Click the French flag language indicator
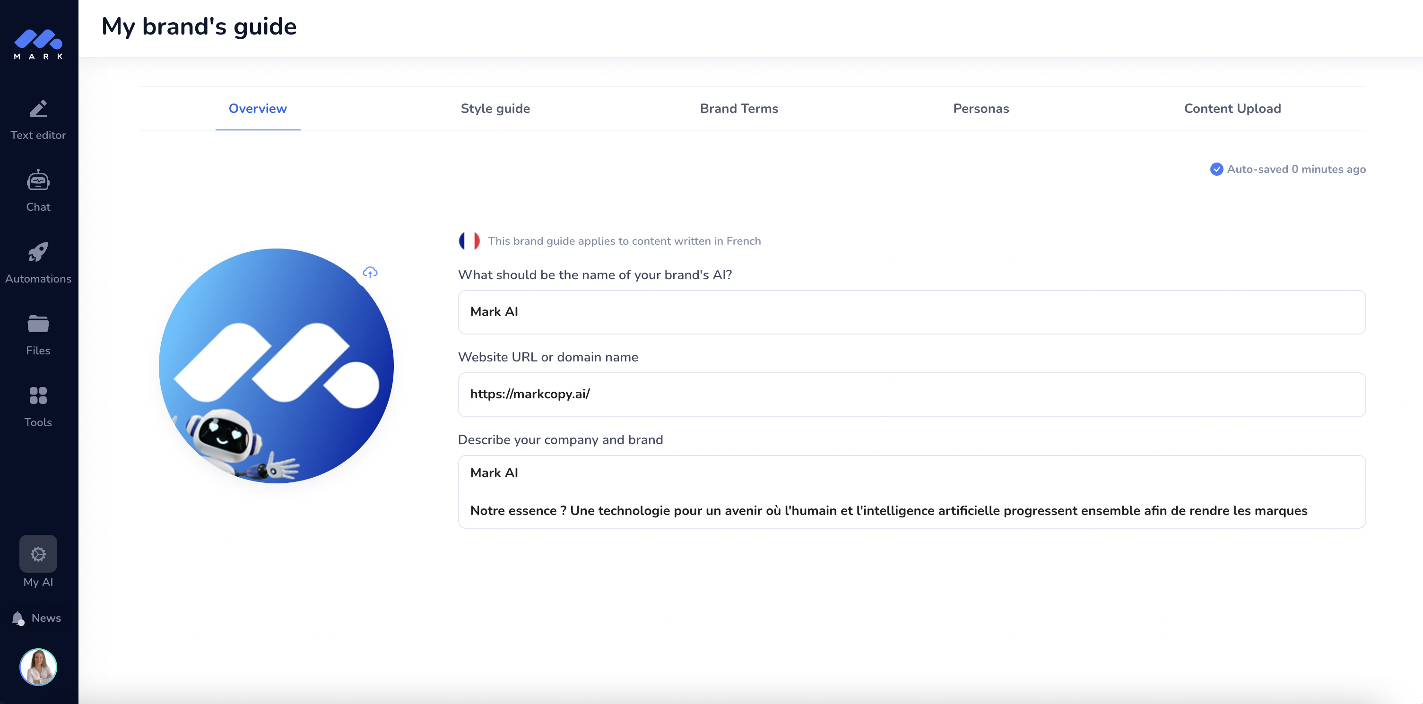The image size is (1423, 704). [470, 241]
